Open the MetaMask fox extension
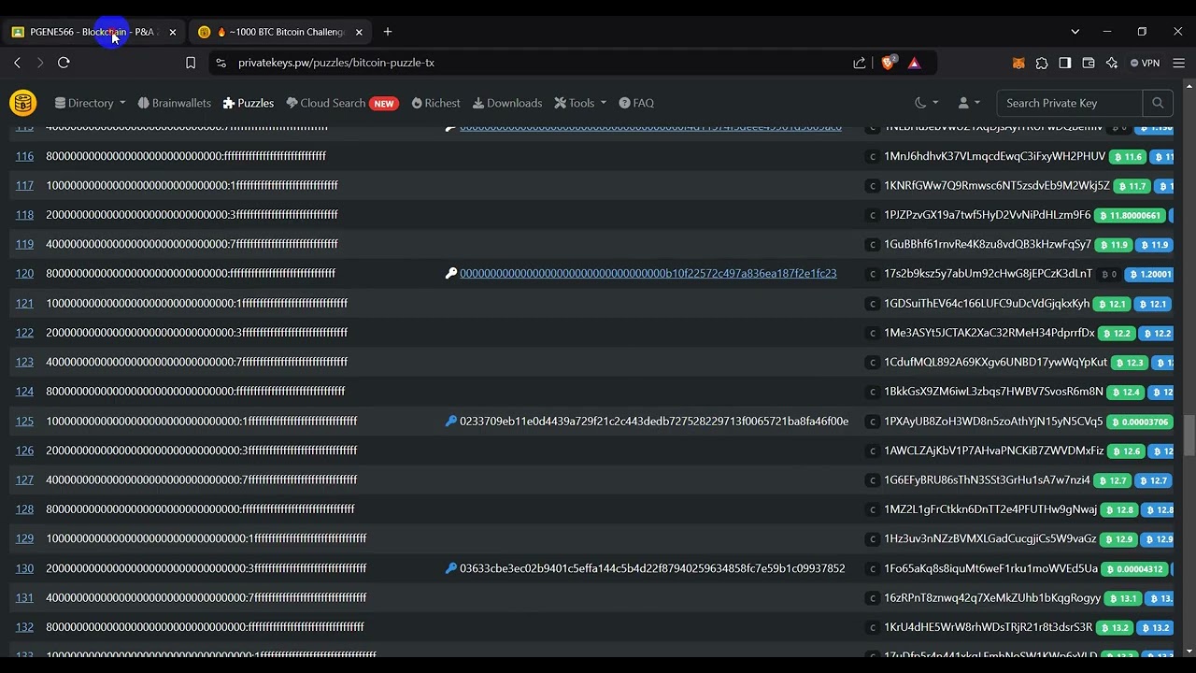Screen dimensions: 1196x673 (1018, 63)
